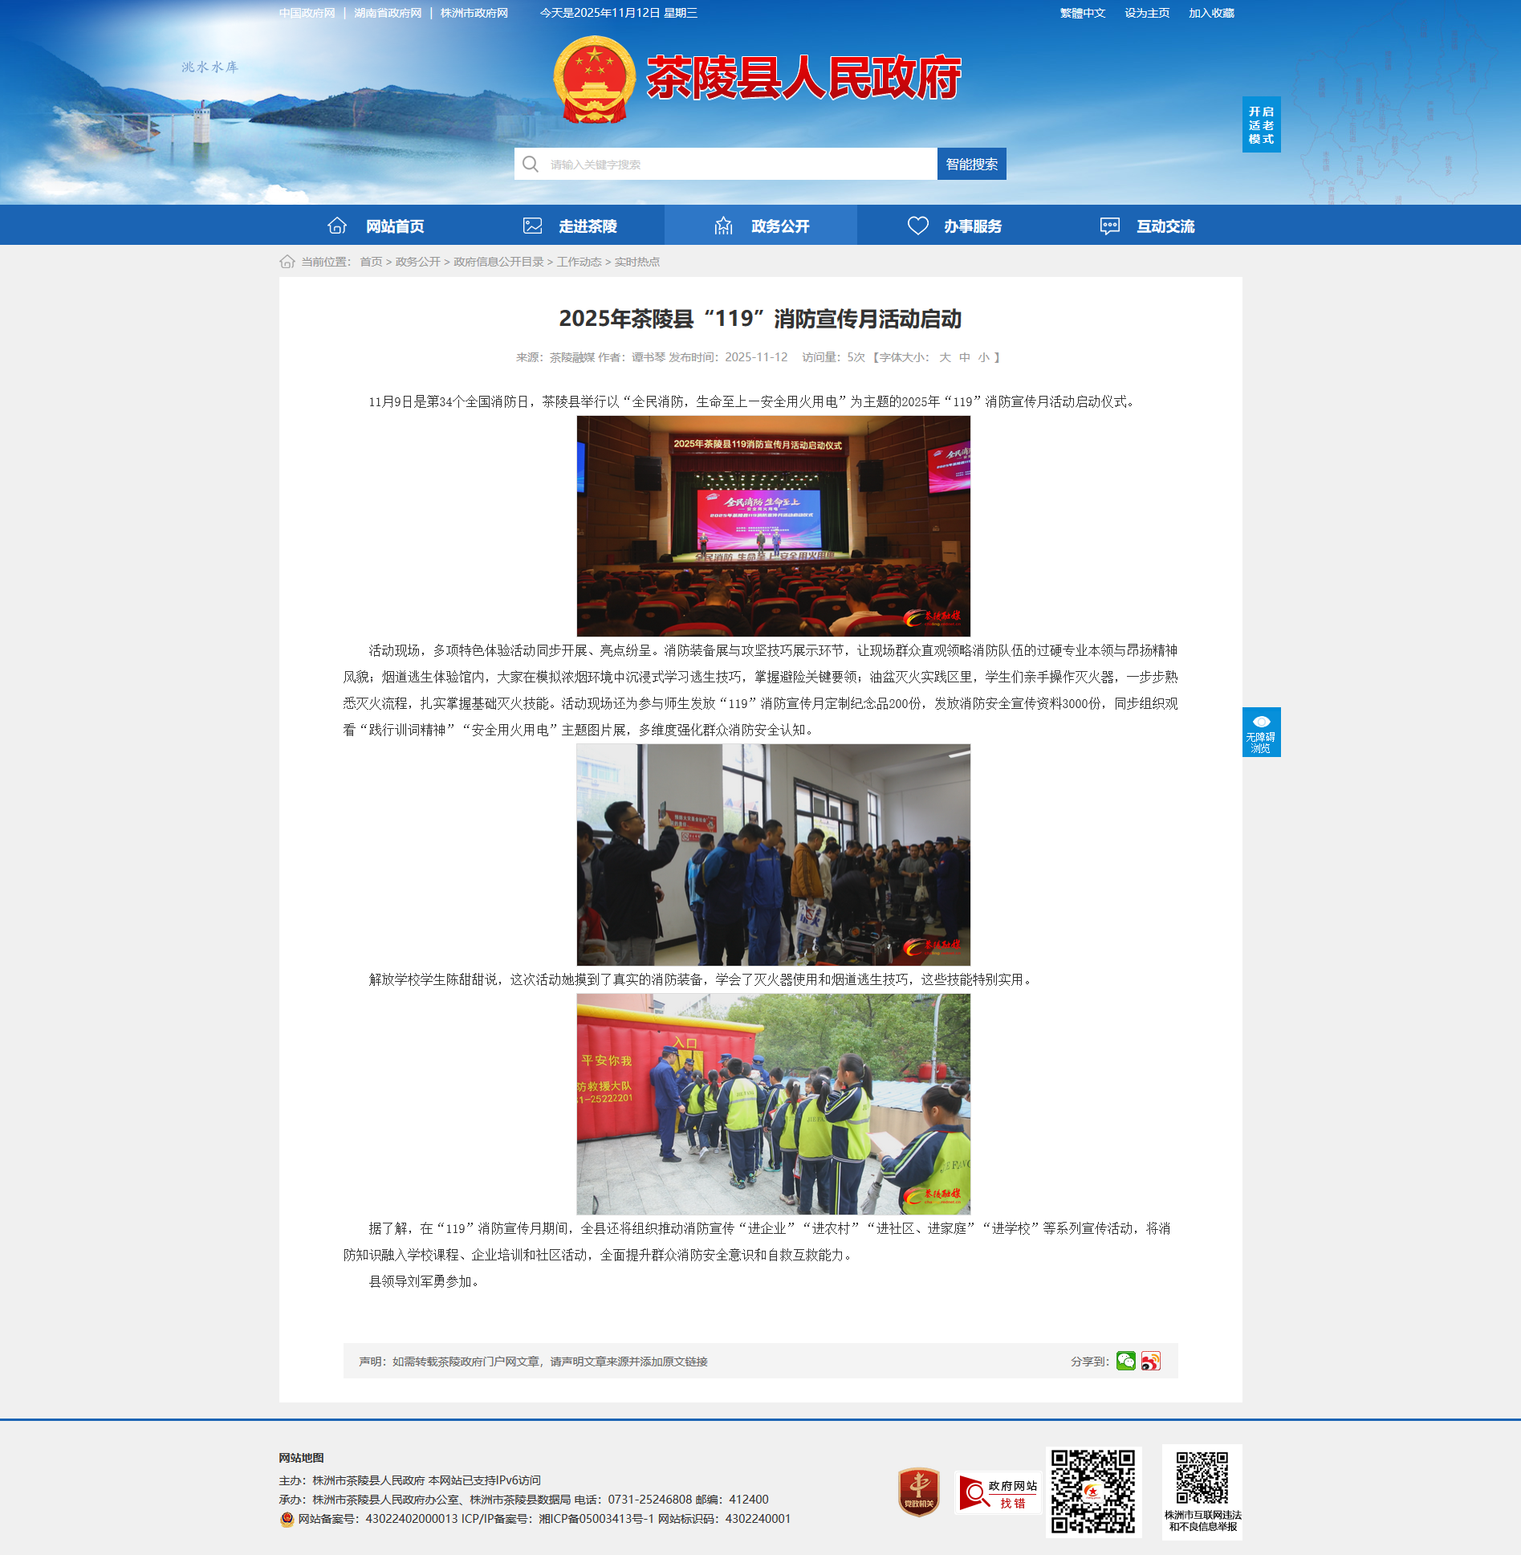Image resolution: width=1521 pixels, height=1555 pixels.
Task: Click the keyword search input field
Action: pyautogui.click(x=738, y=165)
